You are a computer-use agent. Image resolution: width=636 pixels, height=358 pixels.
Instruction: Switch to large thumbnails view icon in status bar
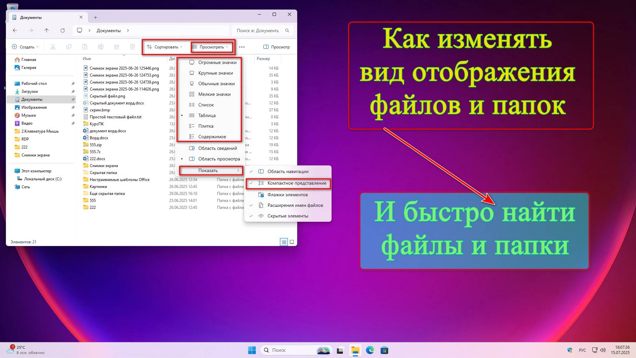click(x=292, y=242)
